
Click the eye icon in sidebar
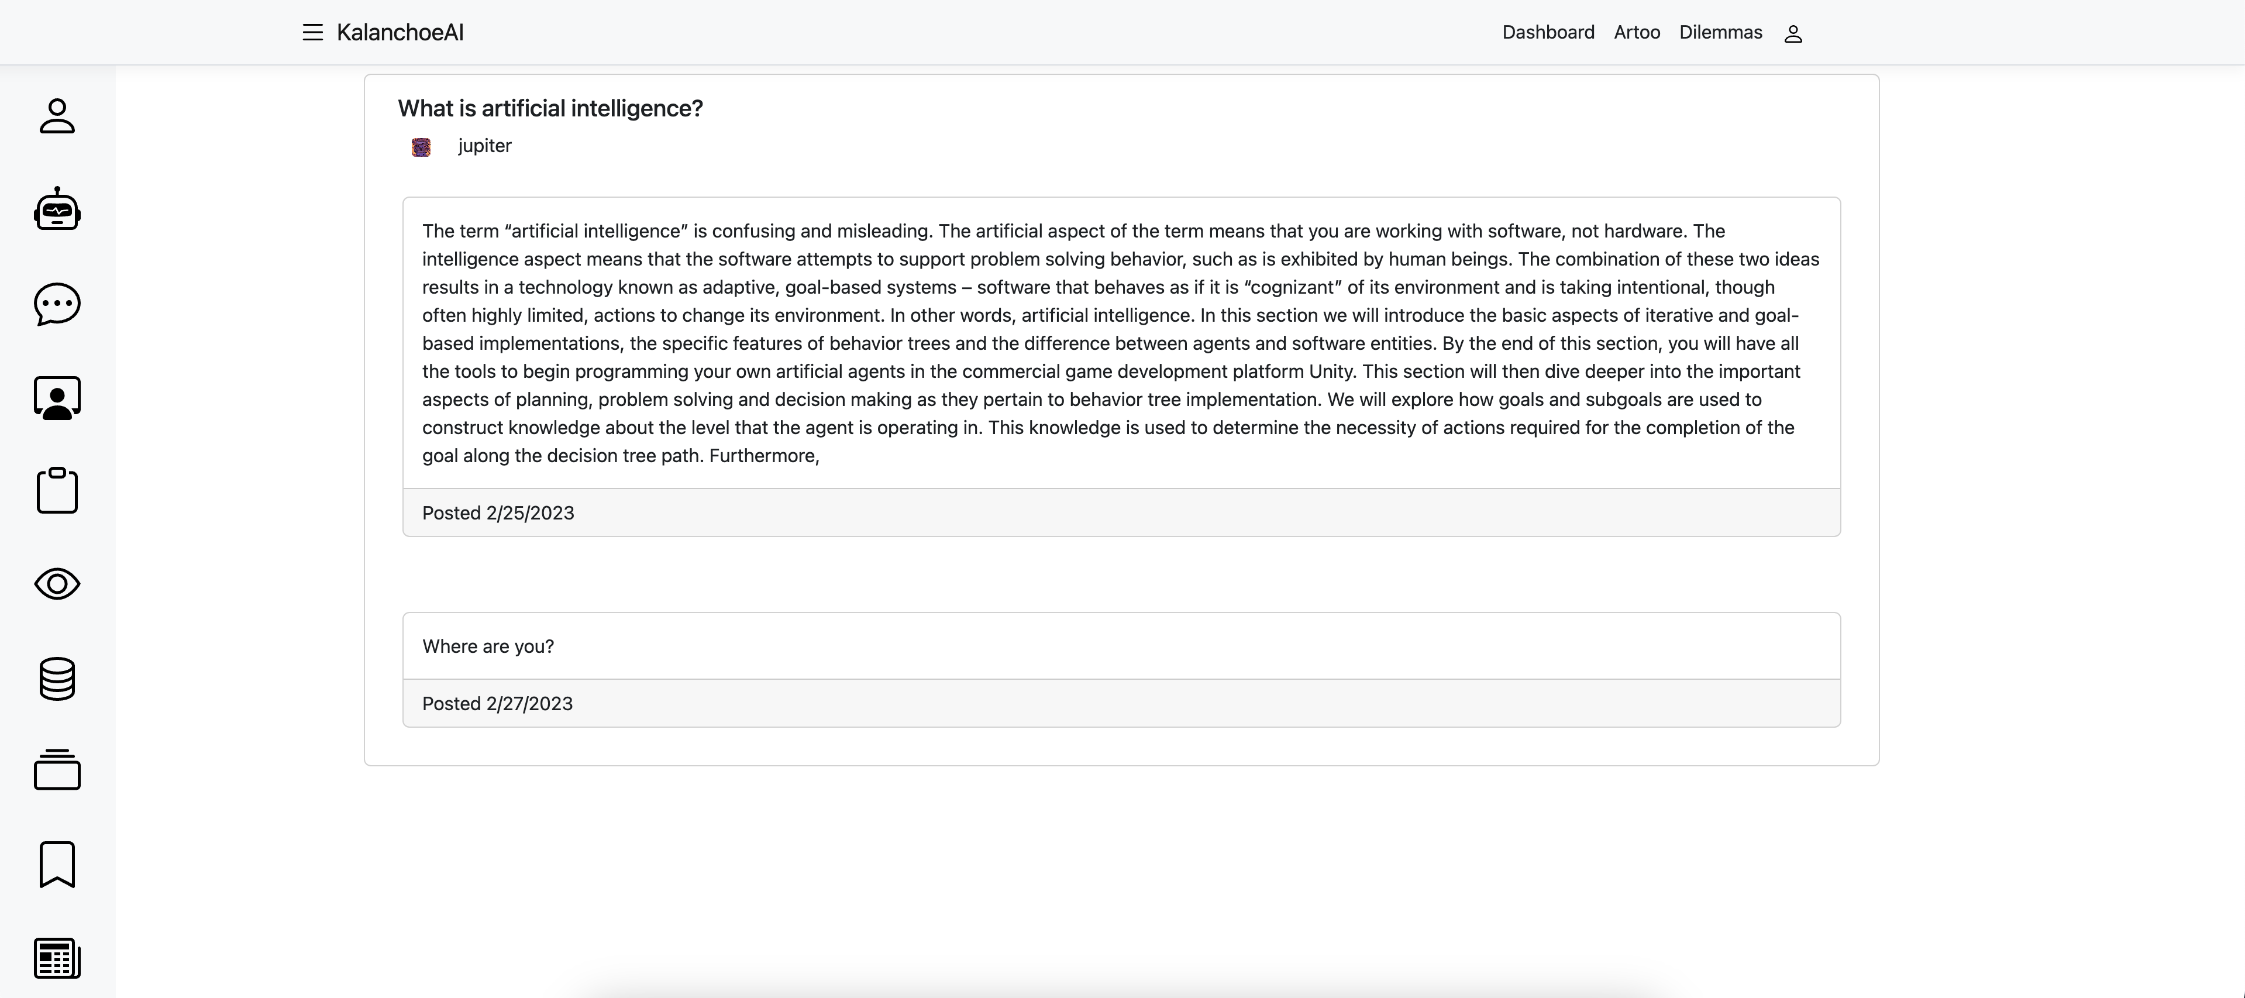click(x=57, y=584)
